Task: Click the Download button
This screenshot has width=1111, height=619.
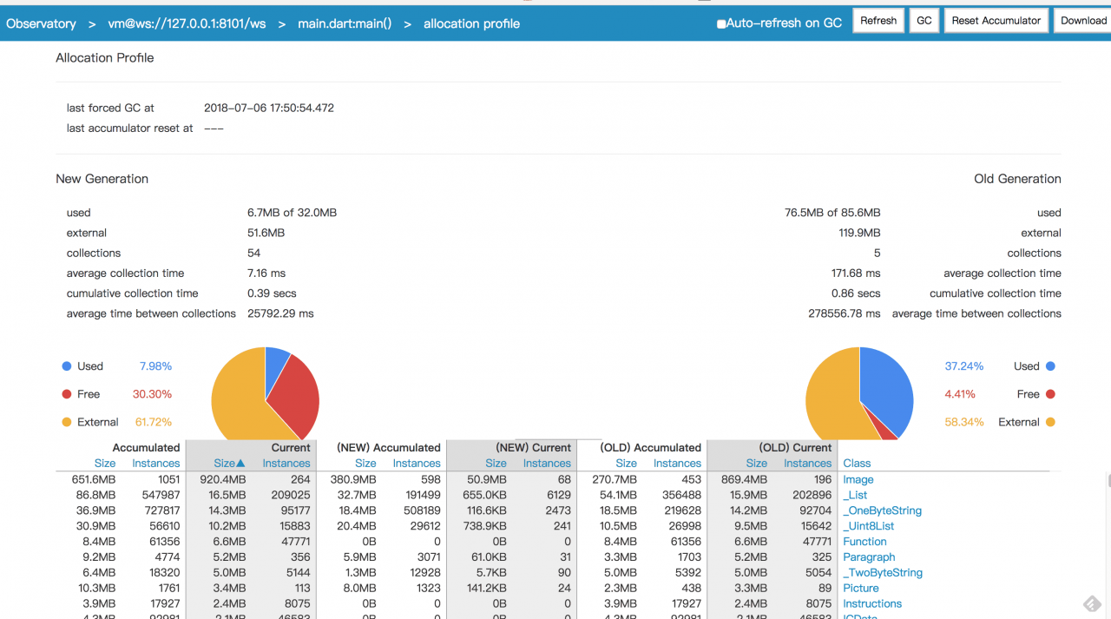Action: pos(1082,21)
